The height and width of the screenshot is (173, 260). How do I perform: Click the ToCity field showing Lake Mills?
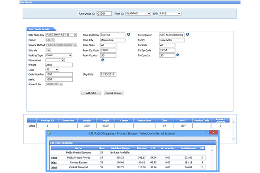[172, 40]
